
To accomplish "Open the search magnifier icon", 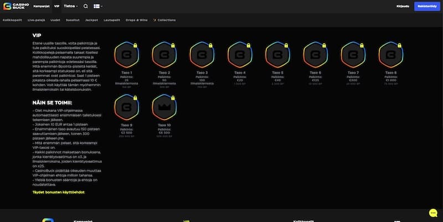I will [86, 6].
